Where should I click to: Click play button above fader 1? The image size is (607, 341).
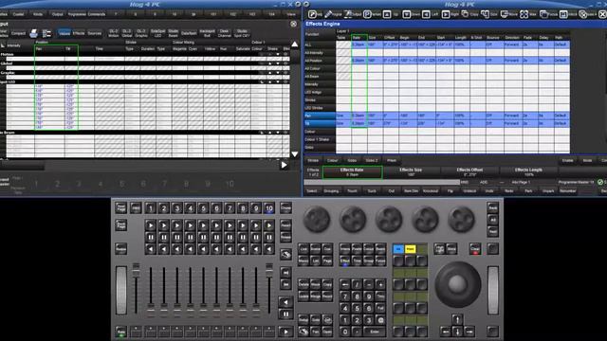pos(151,225)
